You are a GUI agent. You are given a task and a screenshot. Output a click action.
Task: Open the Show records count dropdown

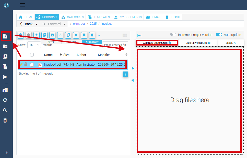(x=34, y=45)
